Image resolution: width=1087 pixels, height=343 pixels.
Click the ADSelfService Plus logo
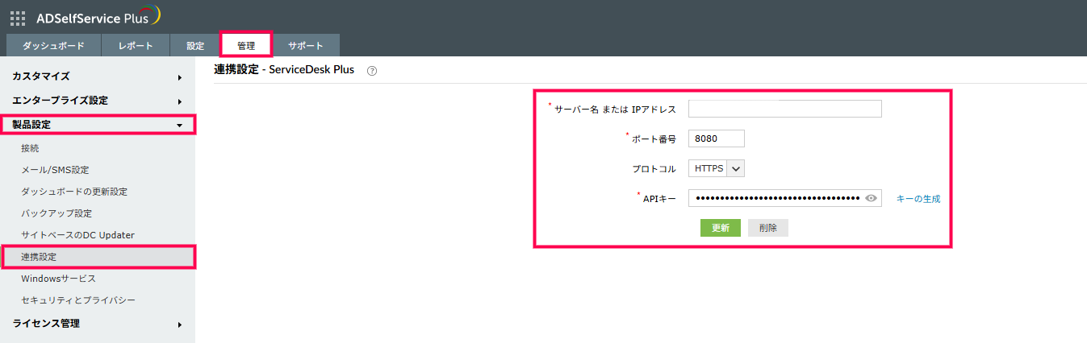(x=98, y=17)
